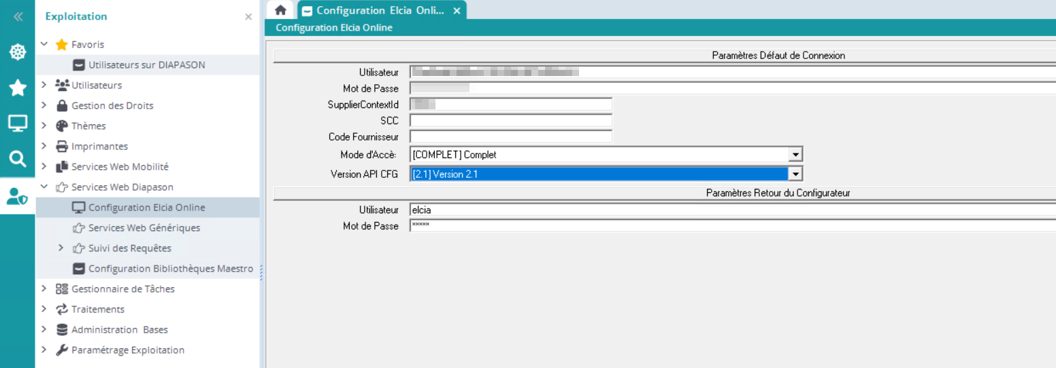Click the Code Fournisseur input field
Screen dimensions: 1056x368
(510, 137)
